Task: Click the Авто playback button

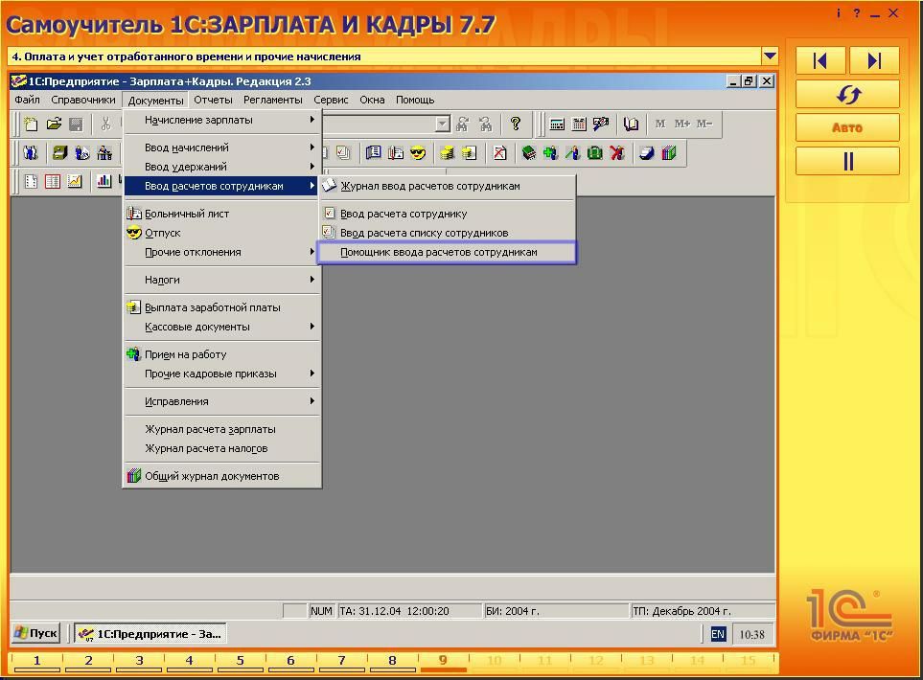Action: pos(847,127)
